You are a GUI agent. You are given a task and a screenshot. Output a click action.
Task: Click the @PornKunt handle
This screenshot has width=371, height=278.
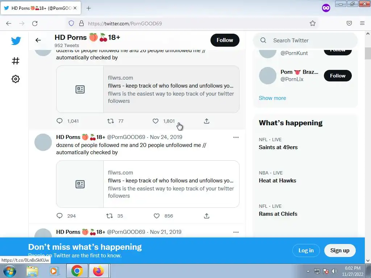(x=294, y=53)
